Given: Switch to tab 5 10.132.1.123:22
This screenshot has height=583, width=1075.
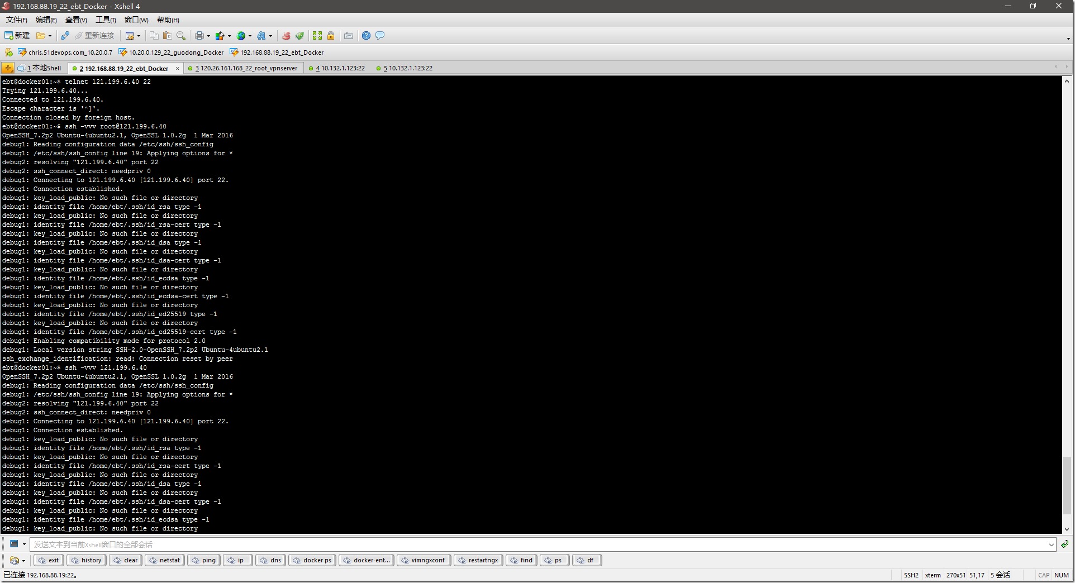Looking at the screenshot, I should (x=405, y=68).
